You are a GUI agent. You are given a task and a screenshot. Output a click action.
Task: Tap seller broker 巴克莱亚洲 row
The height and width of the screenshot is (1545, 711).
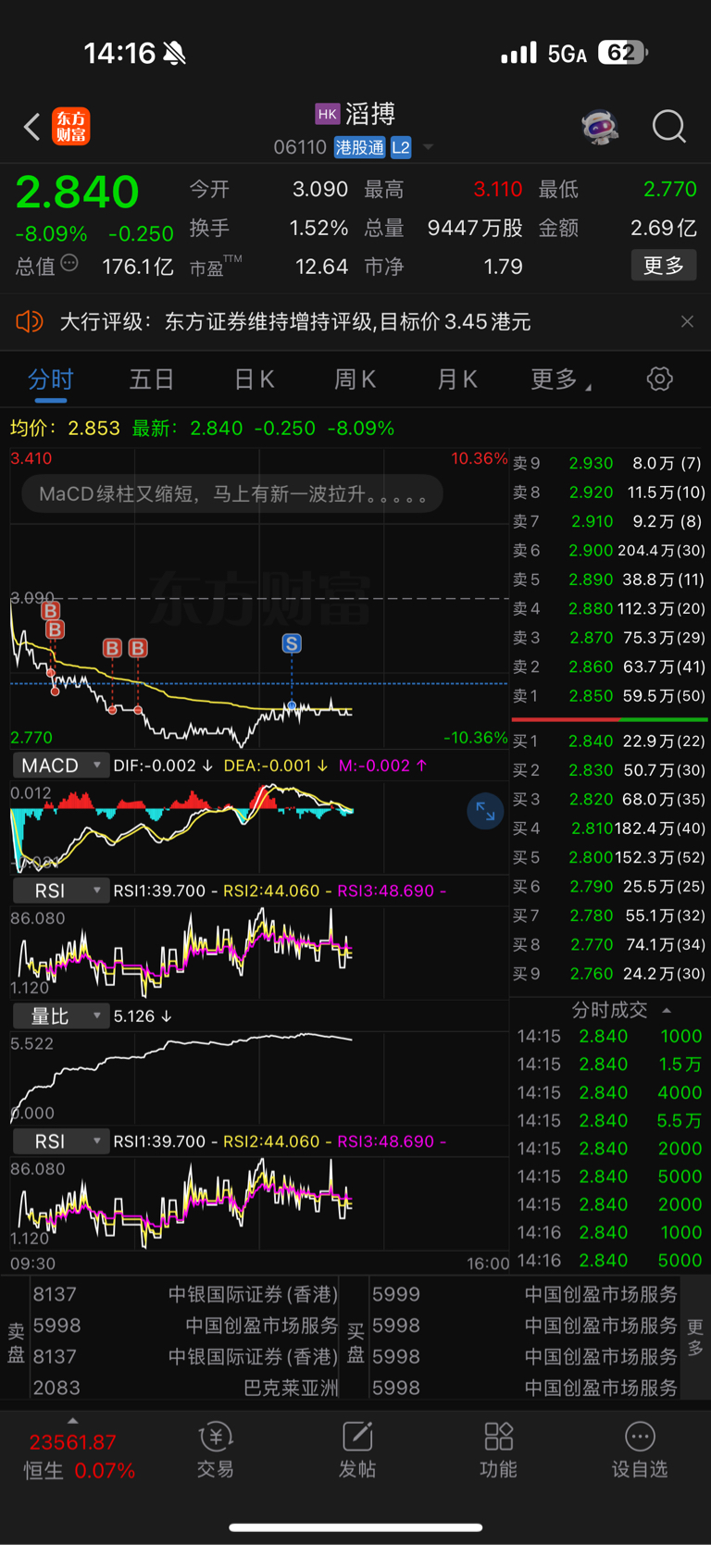[185, 1387]
